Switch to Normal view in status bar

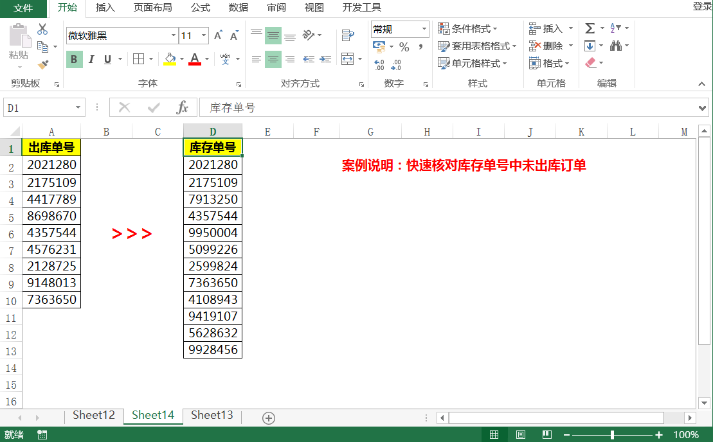point(494,435)
